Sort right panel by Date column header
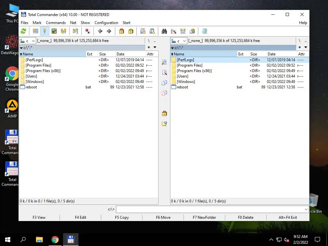The image size is (328, 246). 282,54
